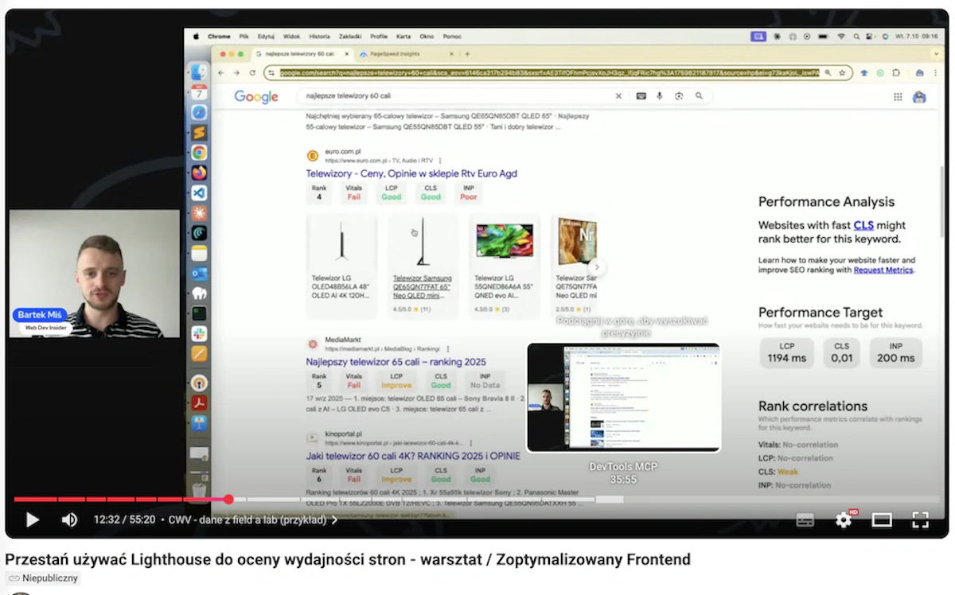The image size is (955, 595).
Task: Switch to theater mode view
Action: click(x=882, y=520)
